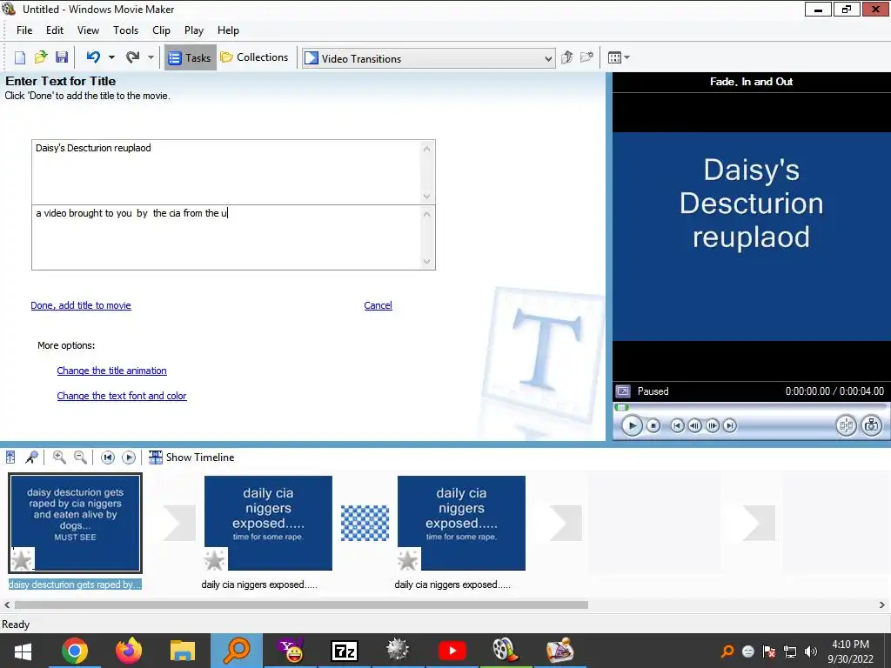Take a picture of the preview frame
The width and height of the screenshot is (891, 668).
(871, 425)
